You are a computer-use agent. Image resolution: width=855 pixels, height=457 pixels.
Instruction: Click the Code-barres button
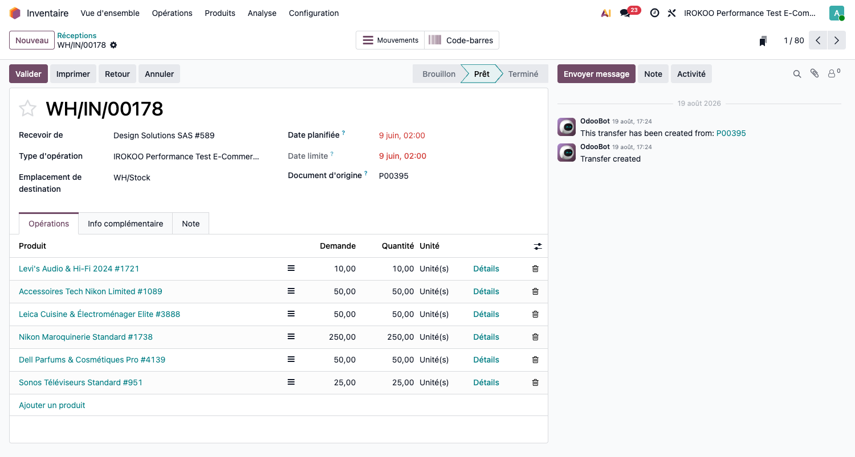pos(462,40)
